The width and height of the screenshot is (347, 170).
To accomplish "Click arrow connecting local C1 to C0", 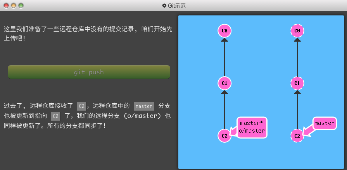I will [224, 57].
